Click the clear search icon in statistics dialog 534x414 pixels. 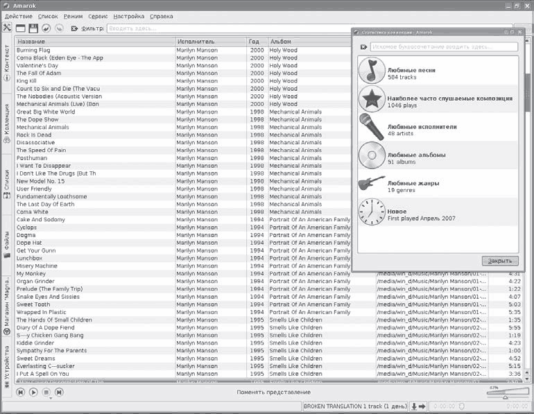363,47
